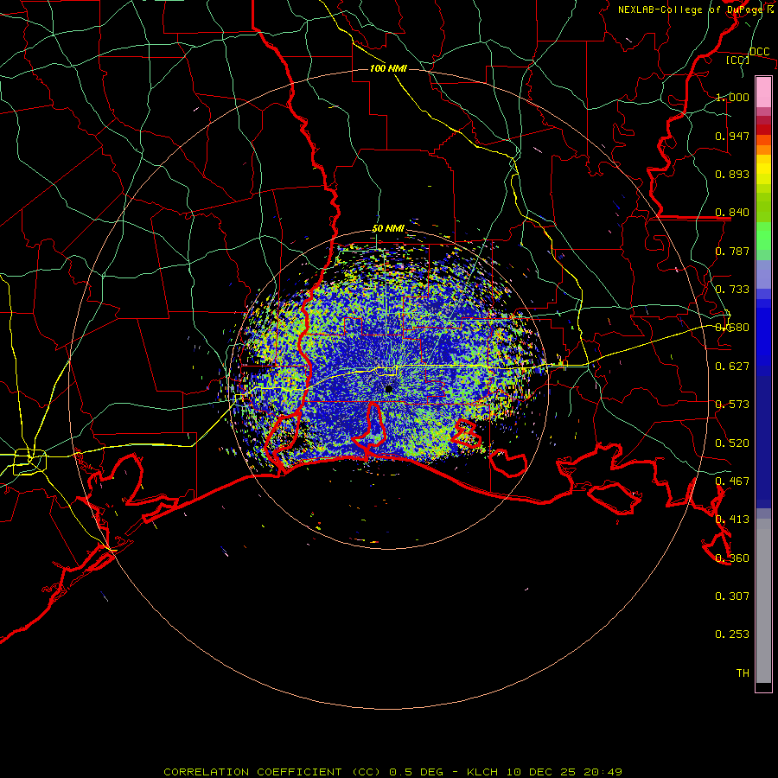Click the Correlation Coefficient KLCH caption at the bottom
This screenshot has width=778, height=778.
392,772
